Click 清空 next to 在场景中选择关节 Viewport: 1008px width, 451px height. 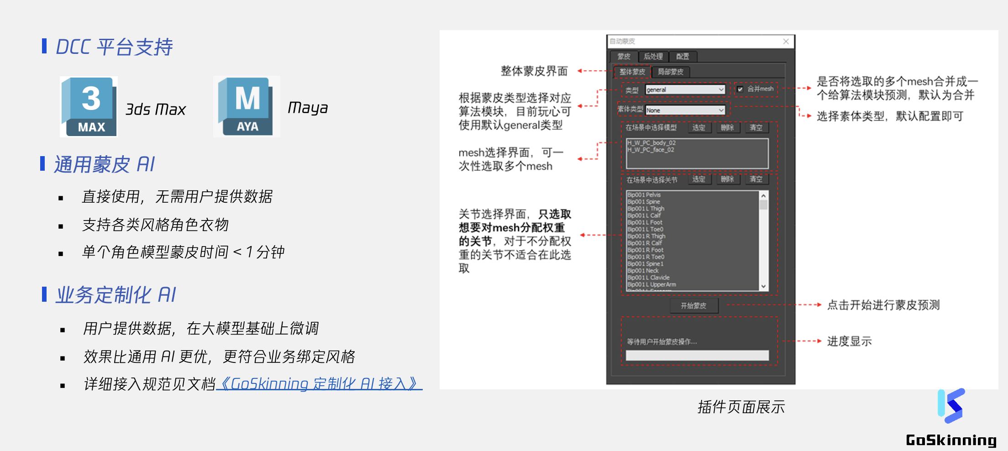(x=756, y=179)
